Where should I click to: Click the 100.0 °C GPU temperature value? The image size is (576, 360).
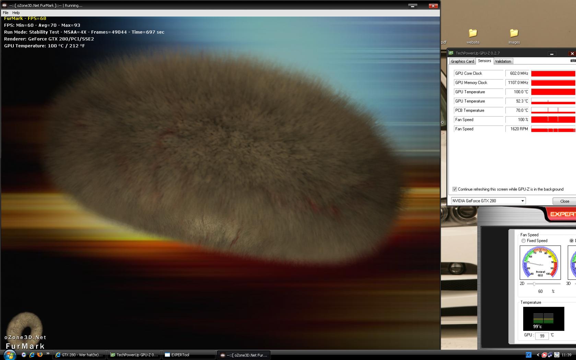pyautogui.click(x=517, y=92)
